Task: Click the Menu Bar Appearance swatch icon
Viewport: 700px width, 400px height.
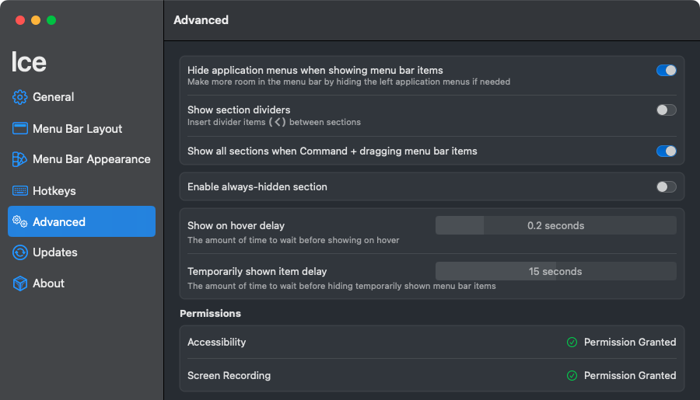Action: (x=19, y=159)
